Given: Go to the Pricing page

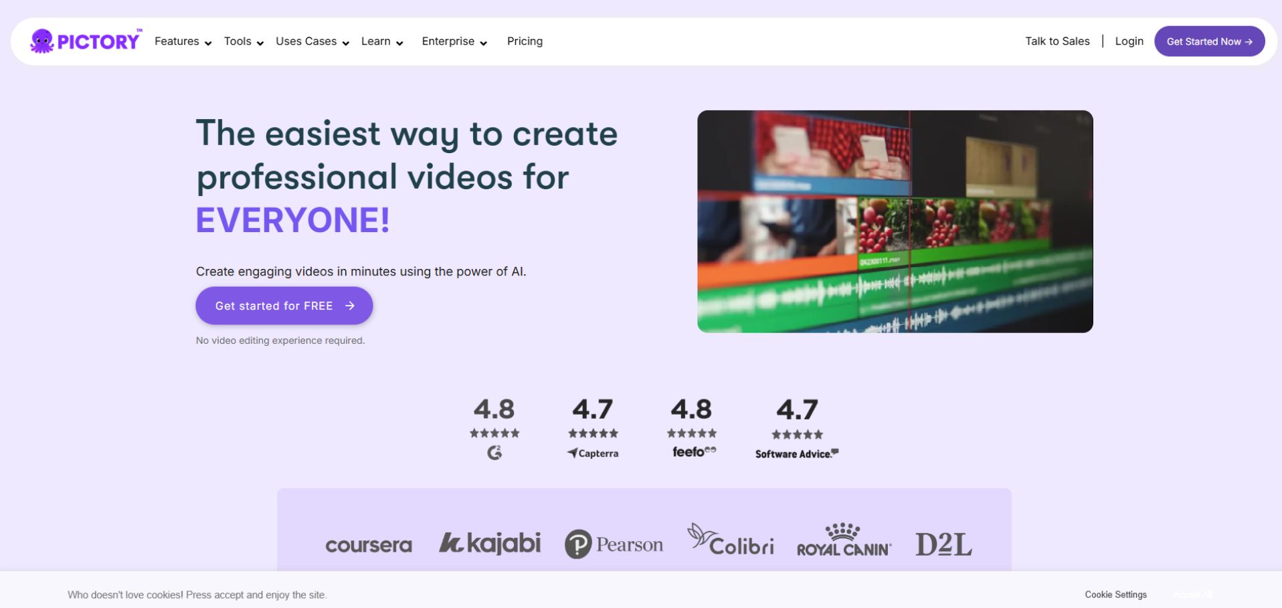Looking at the screenshot, I should 525,41.
